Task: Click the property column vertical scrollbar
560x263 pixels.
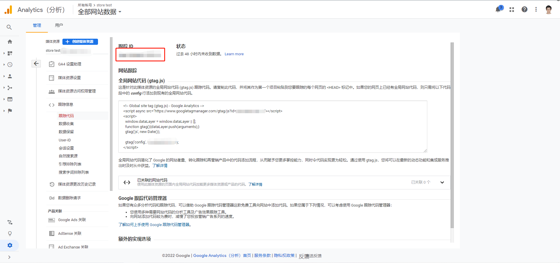Action: point(111,114)
